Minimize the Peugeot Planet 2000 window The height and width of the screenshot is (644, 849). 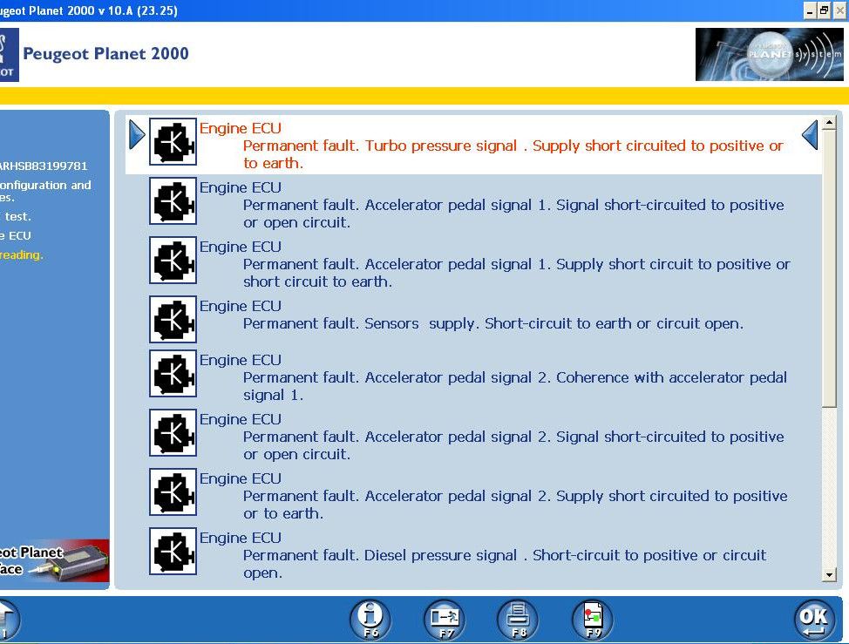(810, 10)
